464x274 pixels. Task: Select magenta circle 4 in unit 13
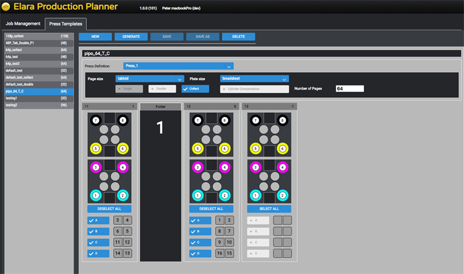[x=282, y=167]
